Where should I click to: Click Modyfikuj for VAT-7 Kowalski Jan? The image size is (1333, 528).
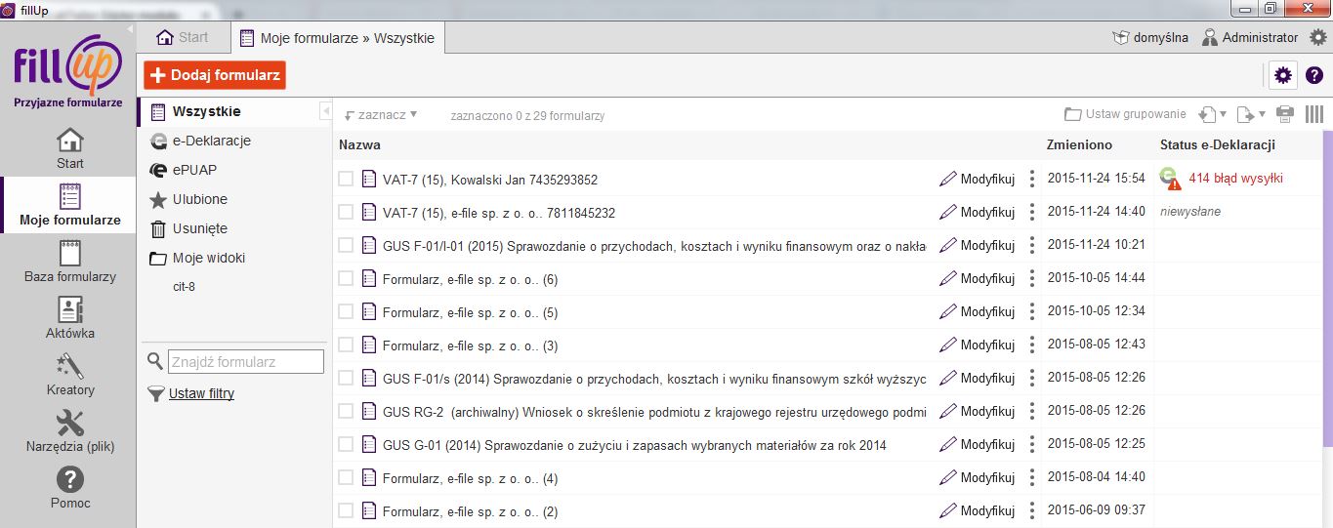point(978,179)
